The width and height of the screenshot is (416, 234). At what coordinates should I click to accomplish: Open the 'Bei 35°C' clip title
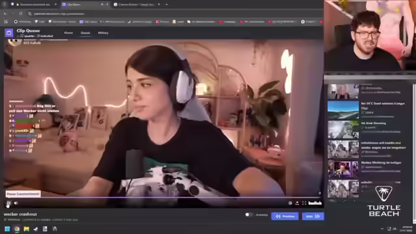point(383,105)
